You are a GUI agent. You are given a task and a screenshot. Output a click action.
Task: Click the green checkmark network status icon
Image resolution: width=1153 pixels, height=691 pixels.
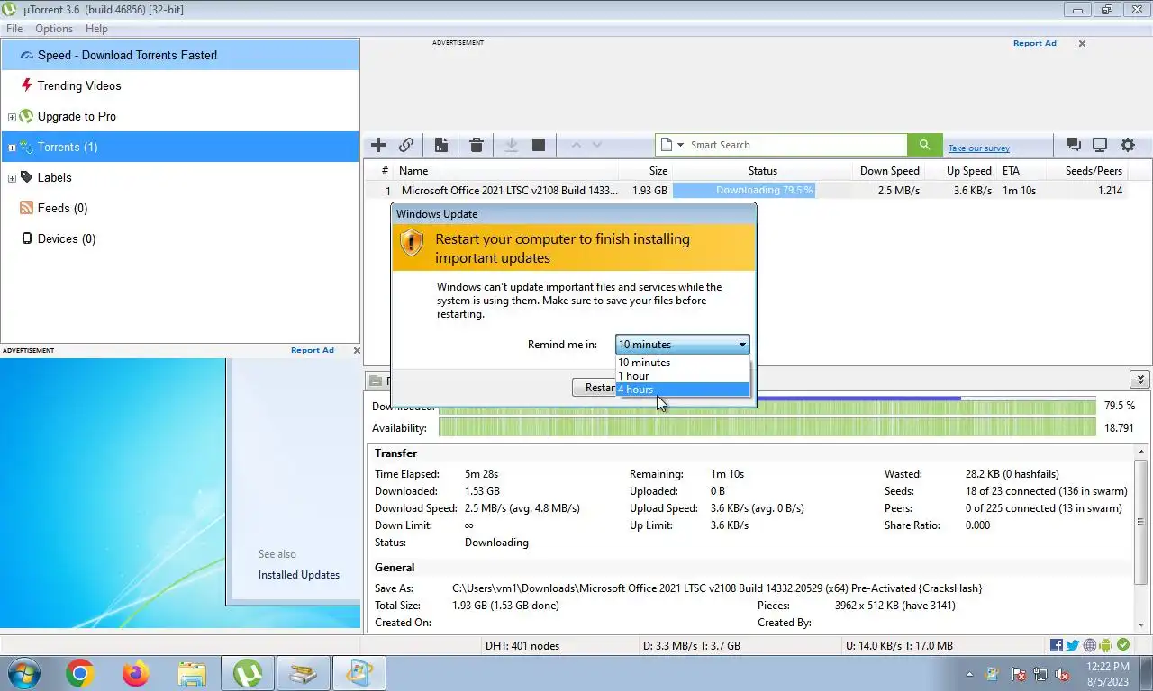coord(1123,645)
